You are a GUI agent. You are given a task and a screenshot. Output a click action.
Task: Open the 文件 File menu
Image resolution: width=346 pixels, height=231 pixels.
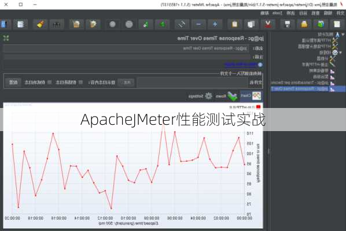340,13
